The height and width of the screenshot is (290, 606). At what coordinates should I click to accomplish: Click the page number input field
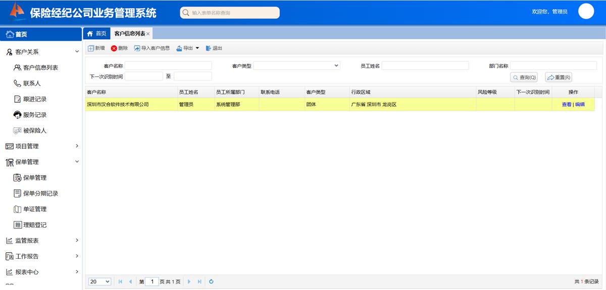(x=152, y=281)
